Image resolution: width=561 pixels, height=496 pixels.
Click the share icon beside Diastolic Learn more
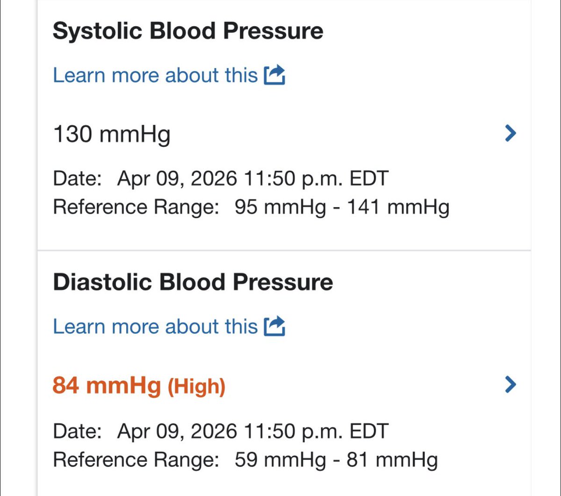tap(274, 326)
